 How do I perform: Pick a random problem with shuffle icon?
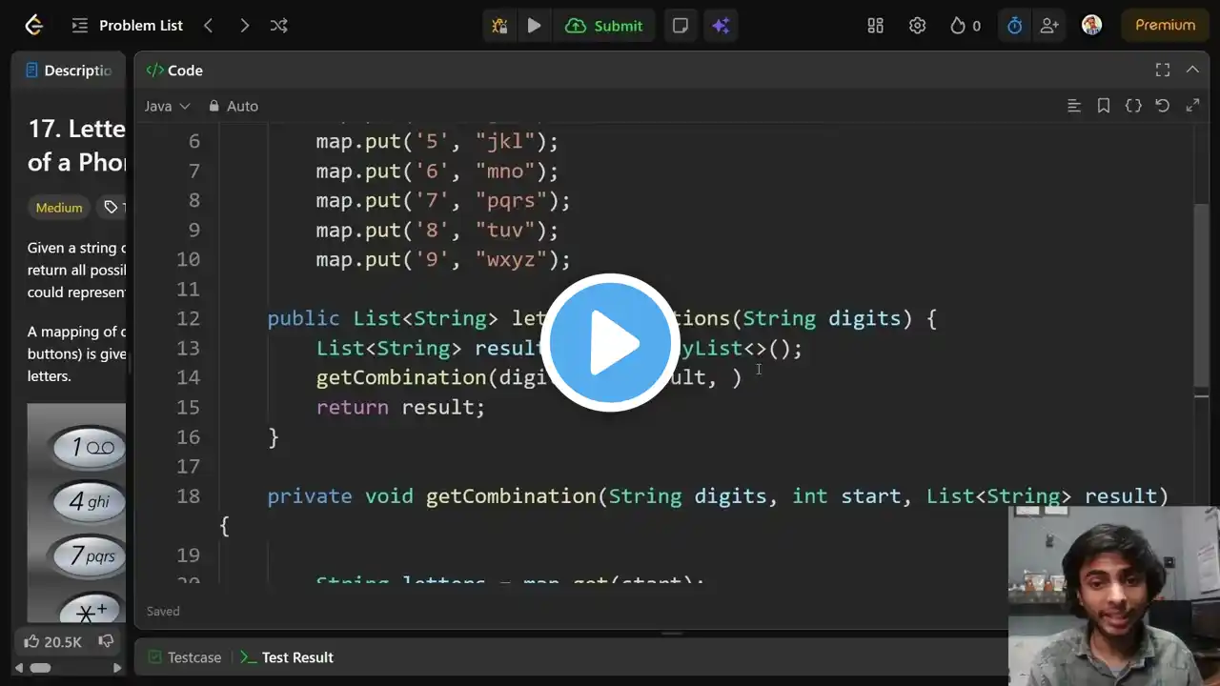coord(278,26)
